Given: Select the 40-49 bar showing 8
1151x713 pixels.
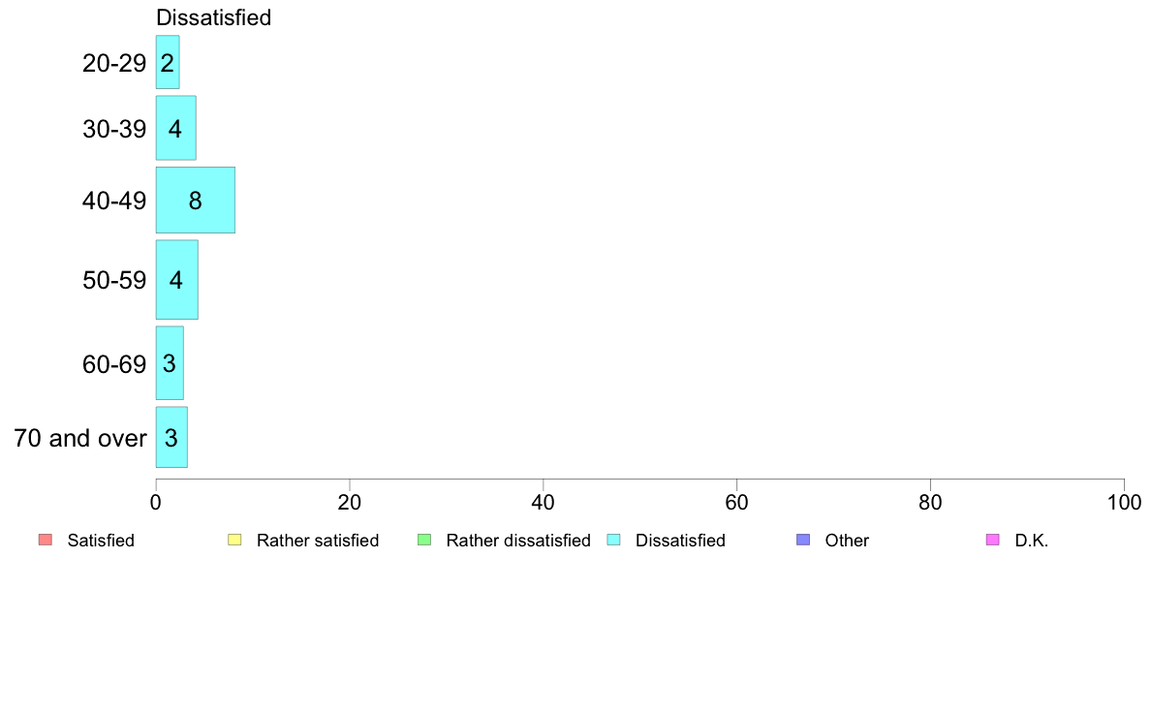Looking at the screenshot, I should click(x=196, y=200).
